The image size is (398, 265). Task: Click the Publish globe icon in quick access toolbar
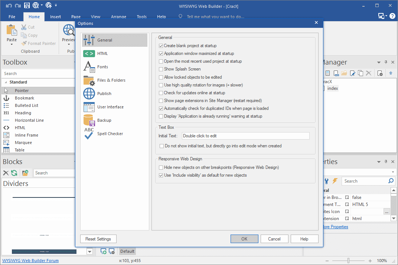[49, 5]
